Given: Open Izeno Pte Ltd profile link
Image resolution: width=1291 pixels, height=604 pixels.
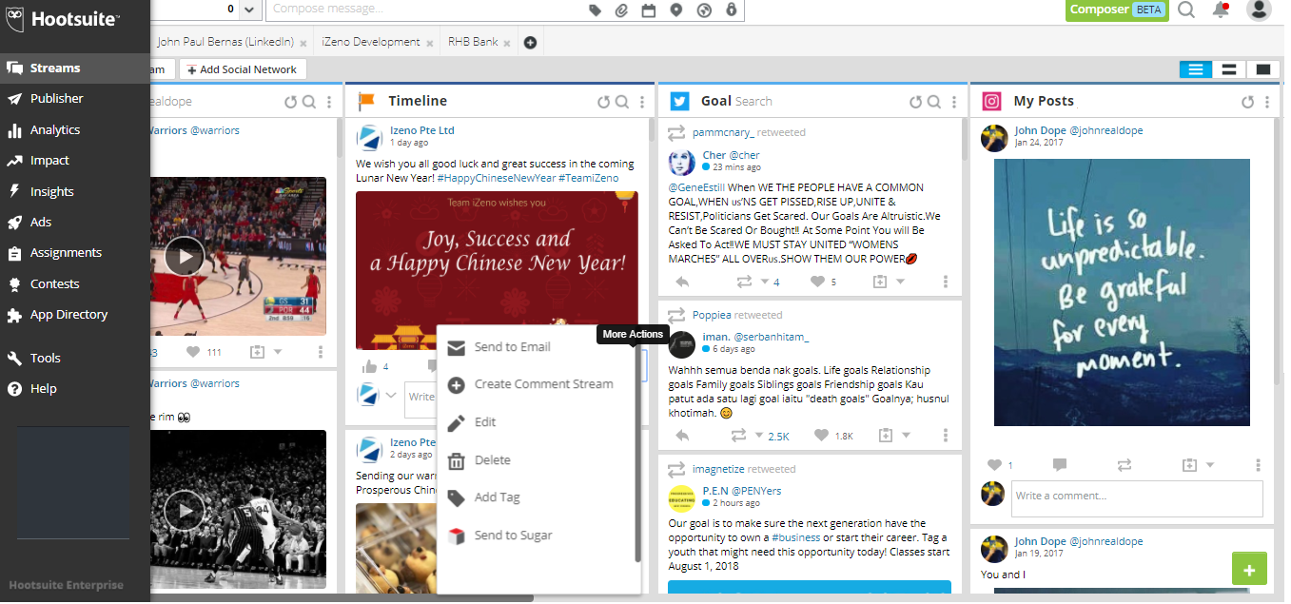Looking at the screenshot, I should tap(422, 130).
